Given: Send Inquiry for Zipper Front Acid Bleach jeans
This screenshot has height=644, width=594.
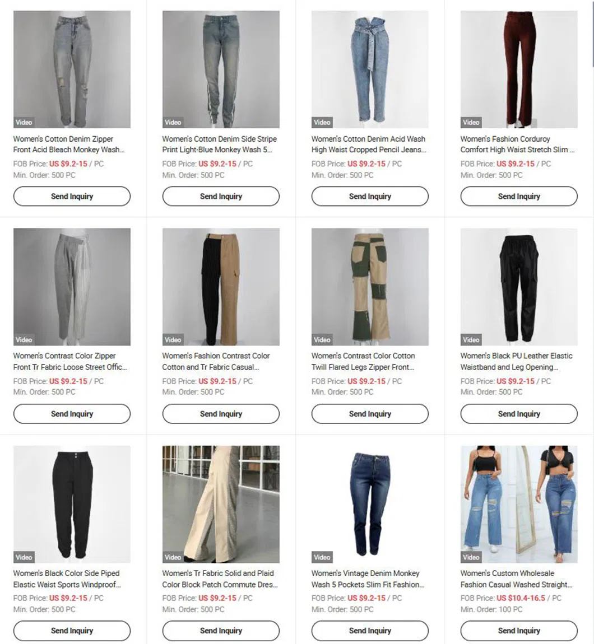Looking at the screenshot, I should point(72,197).
